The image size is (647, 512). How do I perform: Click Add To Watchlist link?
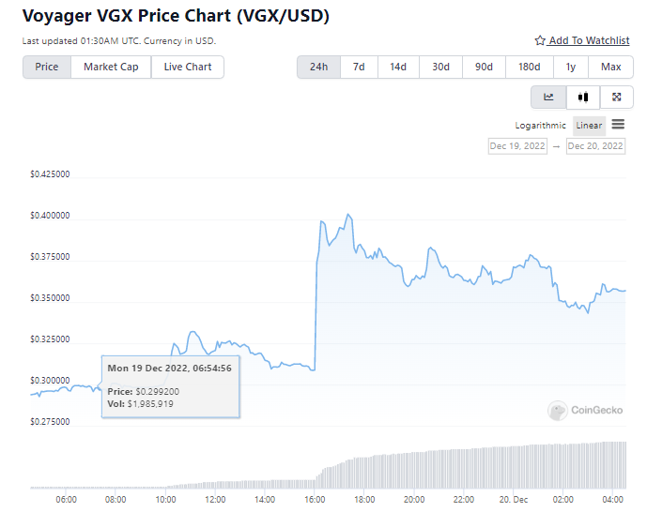coord(589,41)
